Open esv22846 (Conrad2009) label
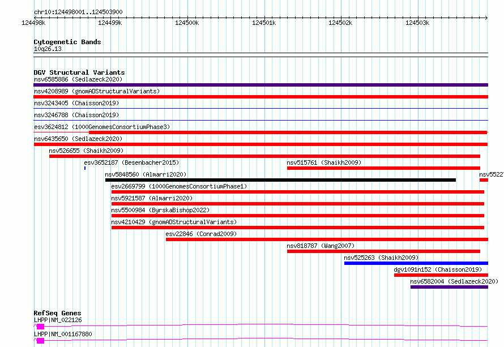This screenshot has height=347, width=504. coord(201,234)
